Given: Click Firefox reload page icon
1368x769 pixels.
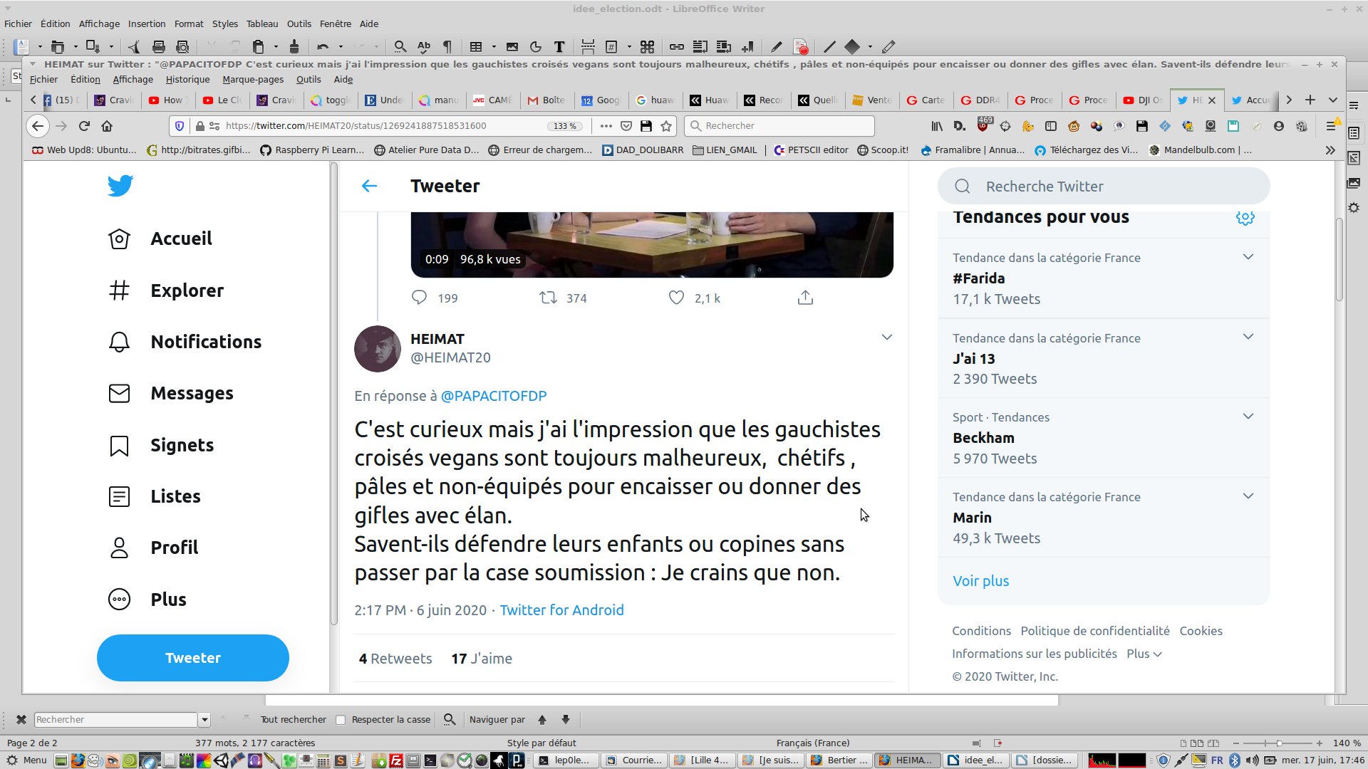Looking at the screenshot, I should click(x=84, y=126).
